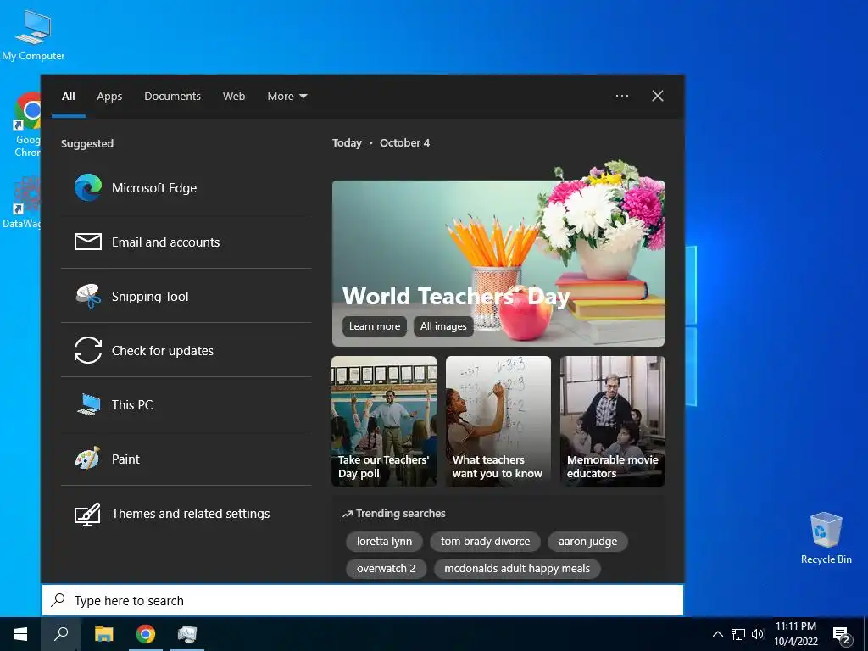This screenshot has height=651, width=868.
Task: Close the search panel
Action: point(658,96)
